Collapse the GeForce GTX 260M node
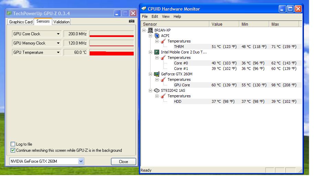This screenshot has width=330, height=185. click(x=150, y=74)
